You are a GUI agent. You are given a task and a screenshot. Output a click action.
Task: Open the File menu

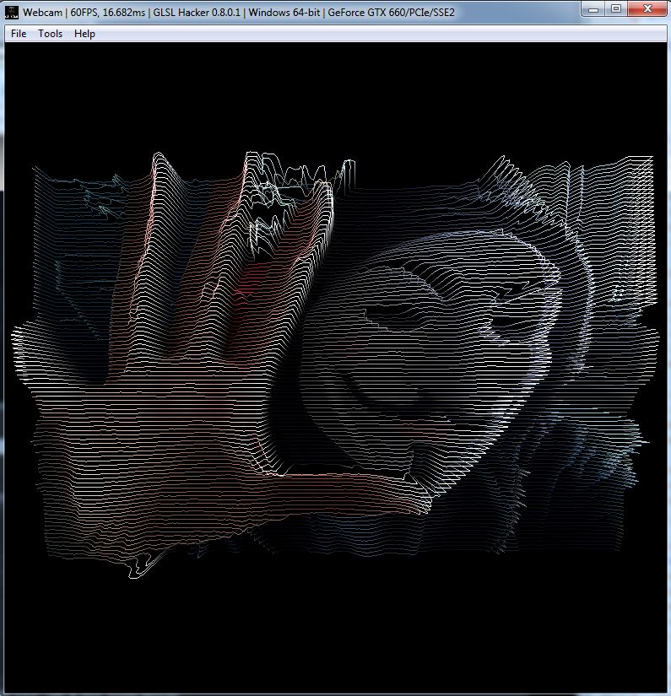[19, 34]
